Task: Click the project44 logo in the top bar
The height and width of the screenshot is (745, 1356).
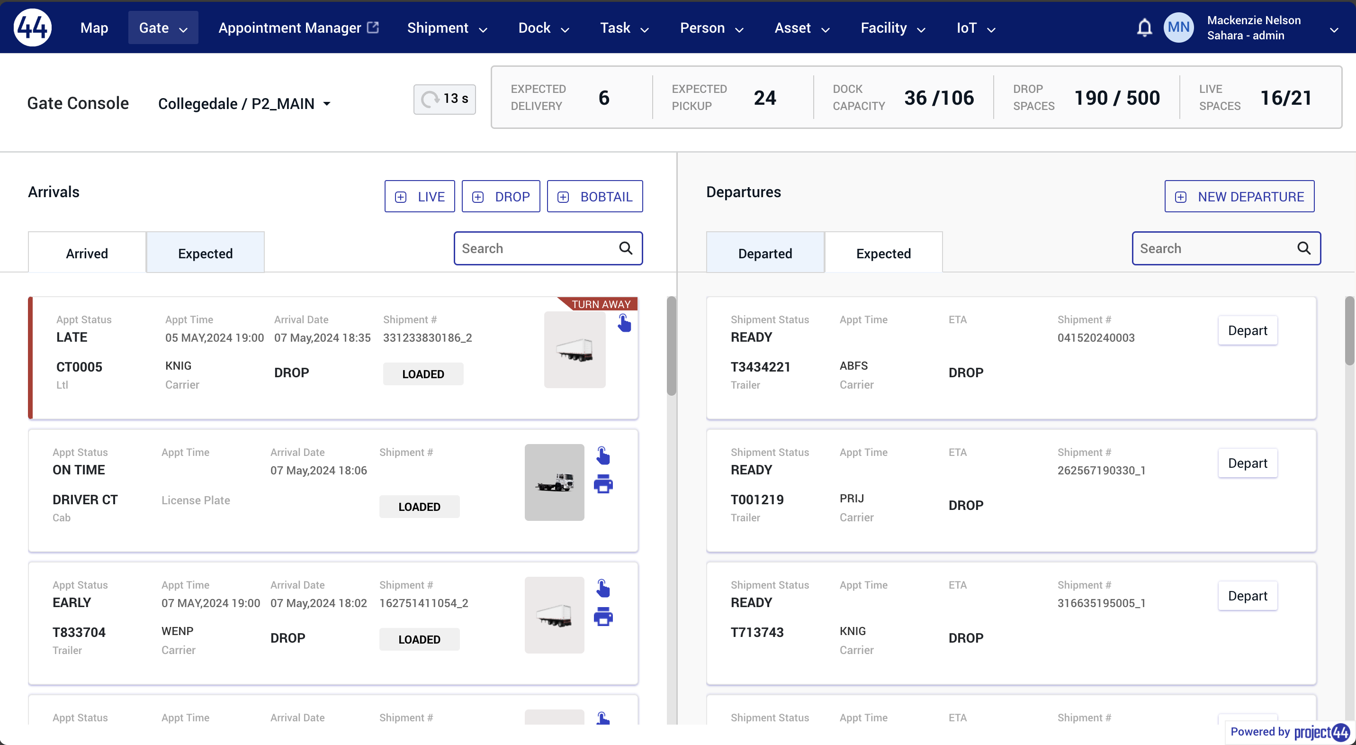Action: (33, 27)
